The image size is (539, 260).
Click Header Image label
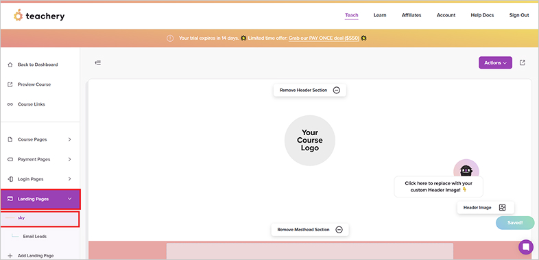click(477, 208)
